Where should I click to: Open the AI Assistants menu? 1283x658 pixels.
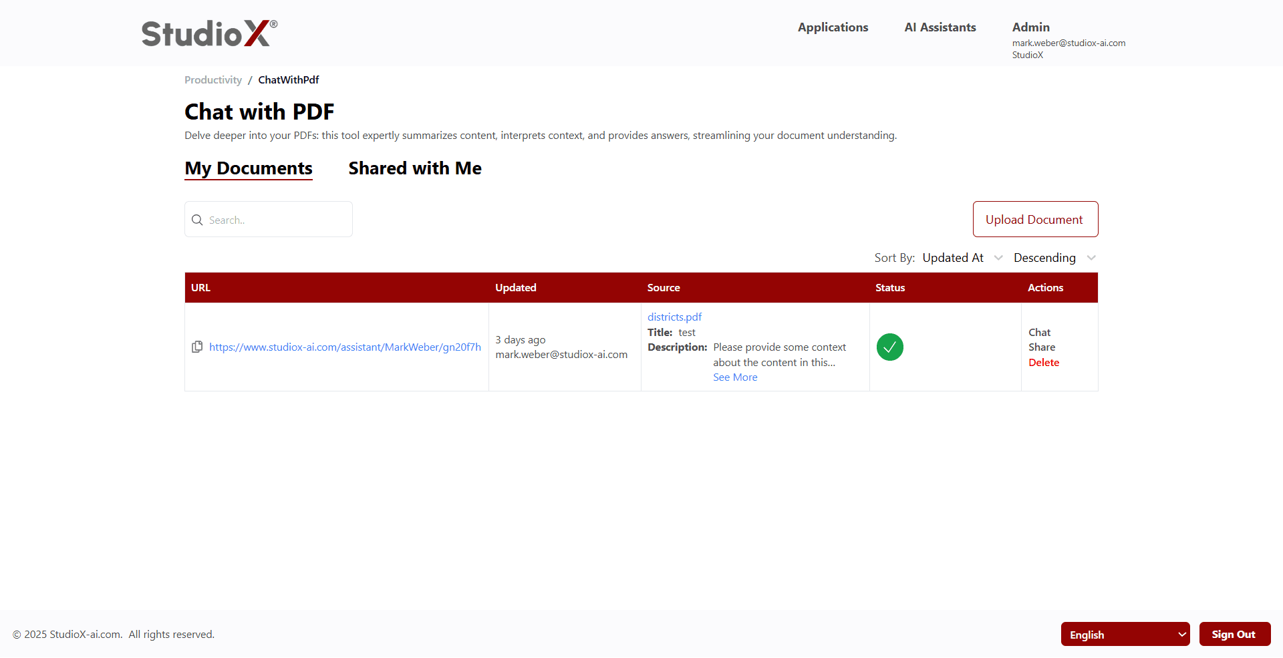click(940, 27)
